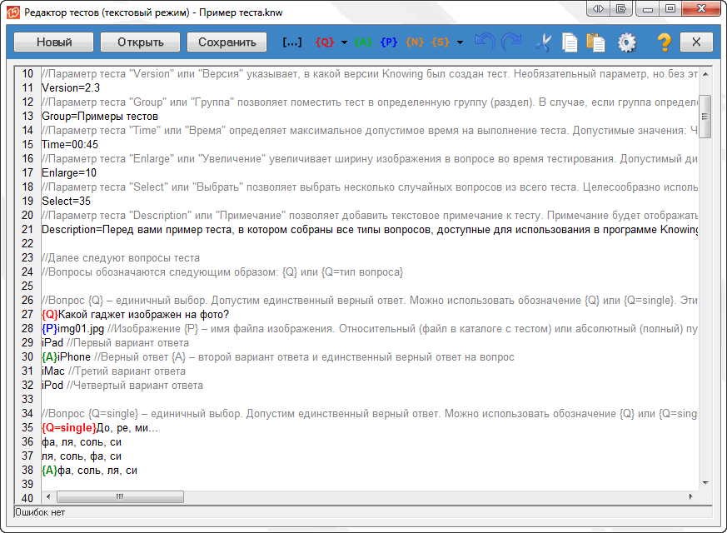Click the arrows icon in title bar

(x=599, y=8)
